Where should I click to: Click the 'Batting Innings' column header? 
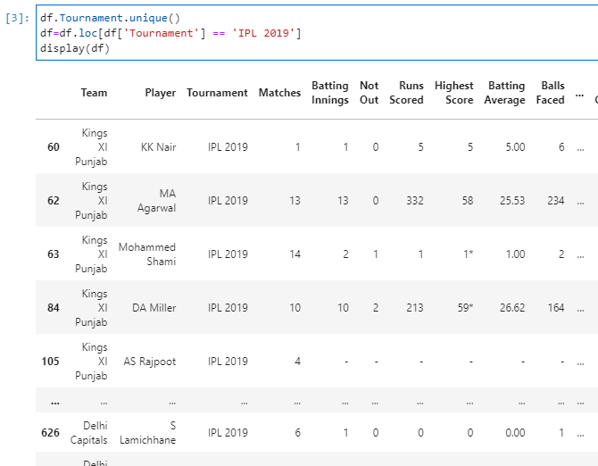330,93
